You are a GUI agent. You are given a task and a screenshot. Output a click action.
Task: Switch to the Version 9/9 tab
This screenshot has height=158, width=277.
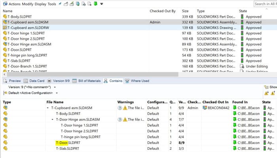coord(58,81)
